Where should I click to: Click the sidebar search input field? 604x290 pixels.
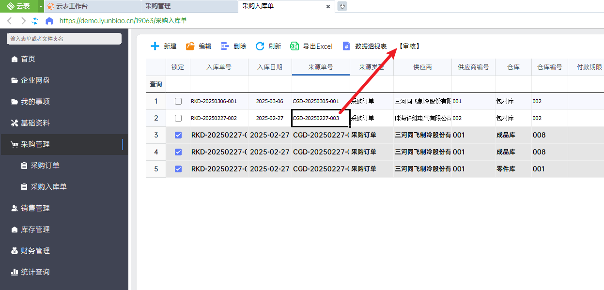tap(64, 39)
